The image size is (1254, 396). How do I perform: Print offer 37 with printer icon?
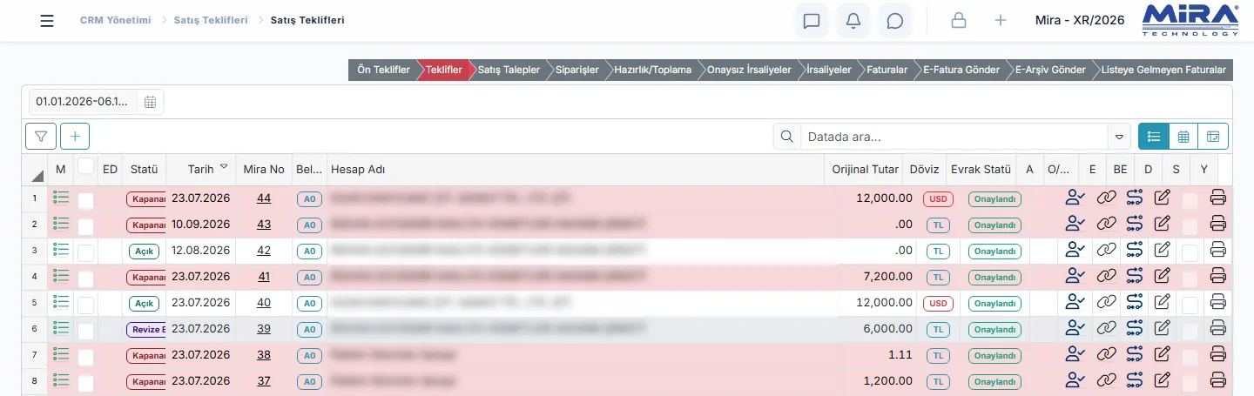[1218, 381]
